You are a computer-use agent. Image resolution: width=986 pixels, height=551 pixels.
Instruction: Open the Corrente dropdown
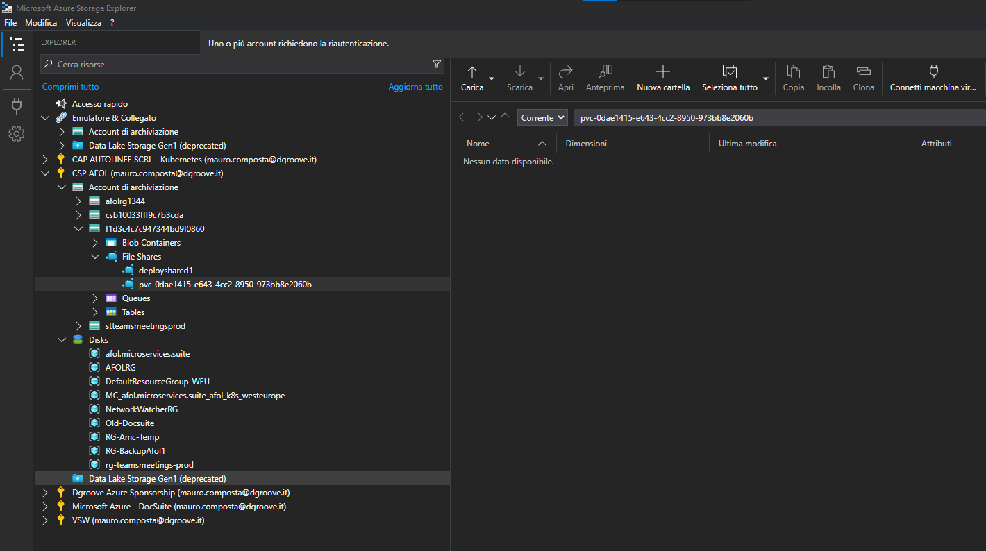pos(542,117)
